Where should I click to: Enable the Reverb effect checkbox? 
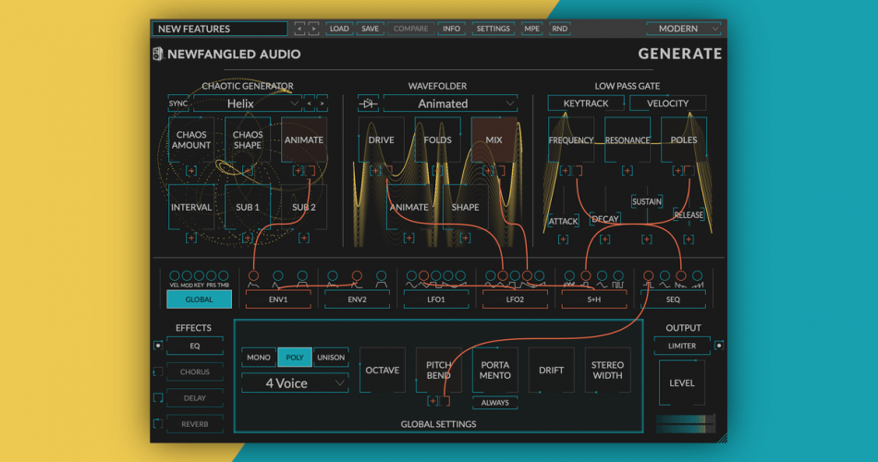158,424
